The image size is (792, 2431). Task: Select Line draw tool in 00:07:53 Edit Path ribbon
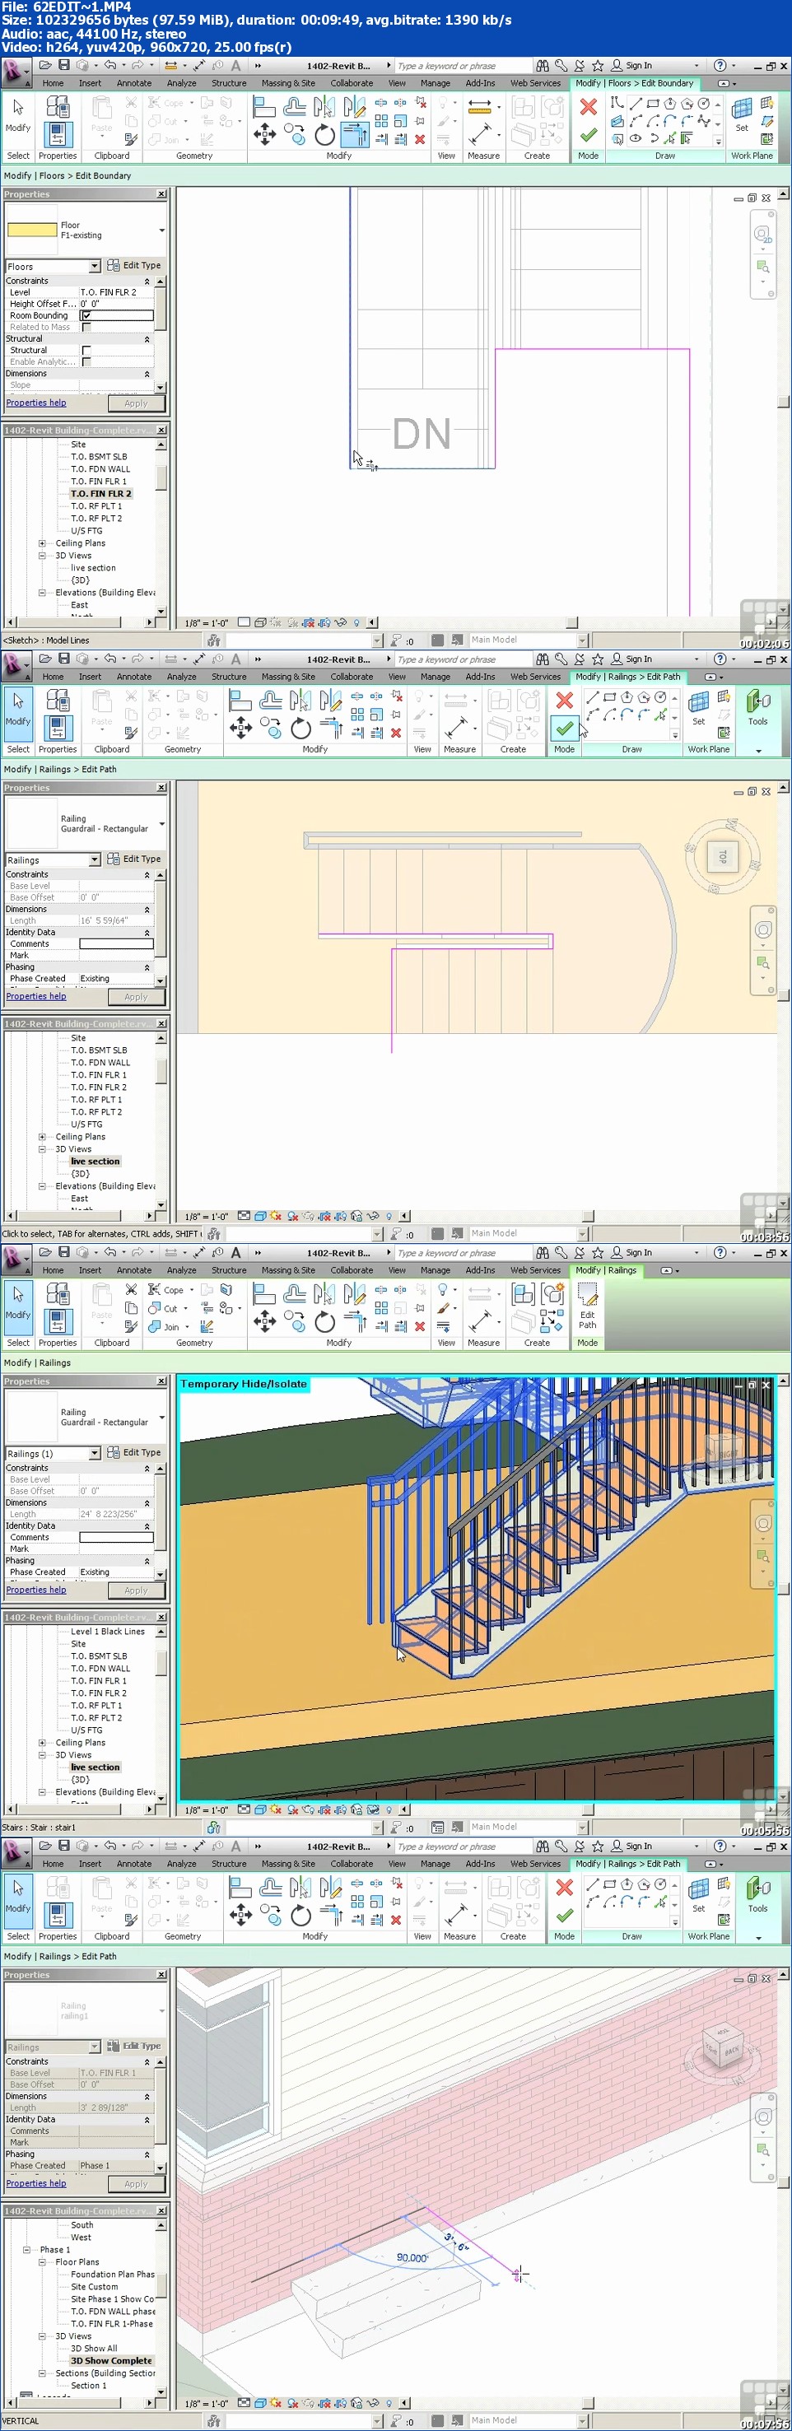coord(592,1884)
